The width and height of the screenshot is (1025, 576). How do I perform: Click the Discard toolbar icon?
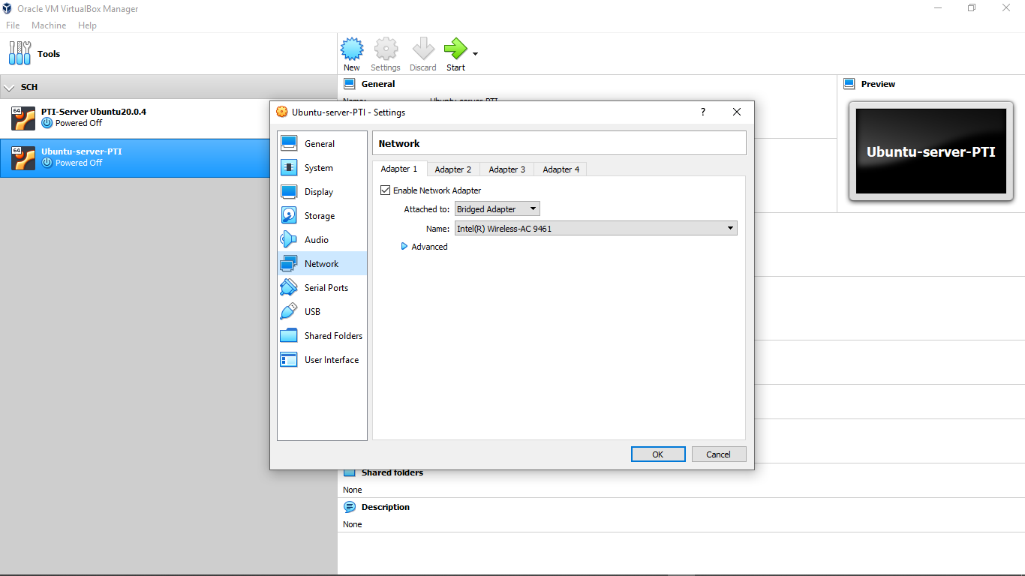coord(423,49)
